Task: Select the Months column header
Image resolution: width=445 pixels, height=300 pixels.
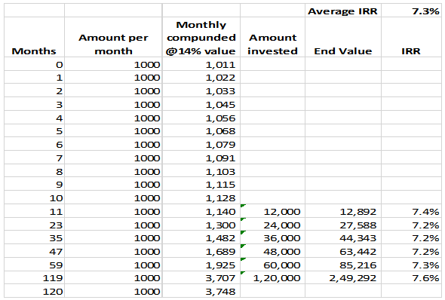Action: pyautogui.click(x=35, y=37)
